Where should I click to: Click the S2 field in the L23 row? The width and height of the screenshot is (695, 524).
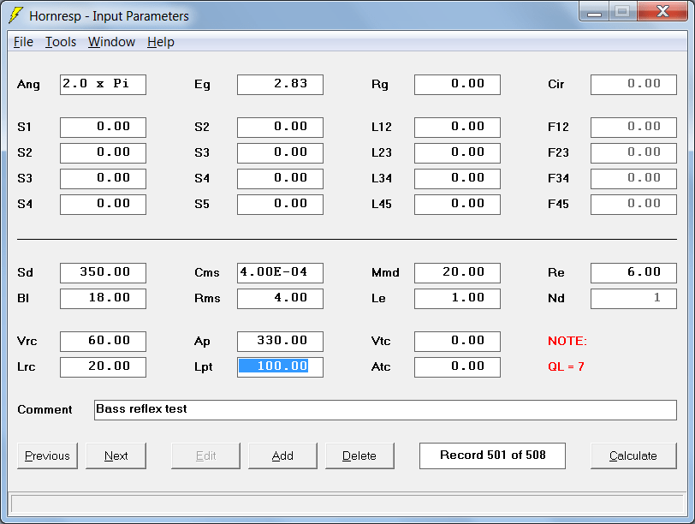pyautogui.click(x=103, y=153)
